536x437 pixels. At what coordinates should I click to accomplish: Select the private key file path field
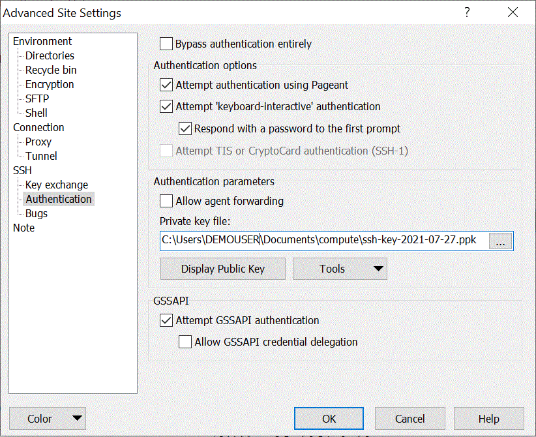[326, 240]
